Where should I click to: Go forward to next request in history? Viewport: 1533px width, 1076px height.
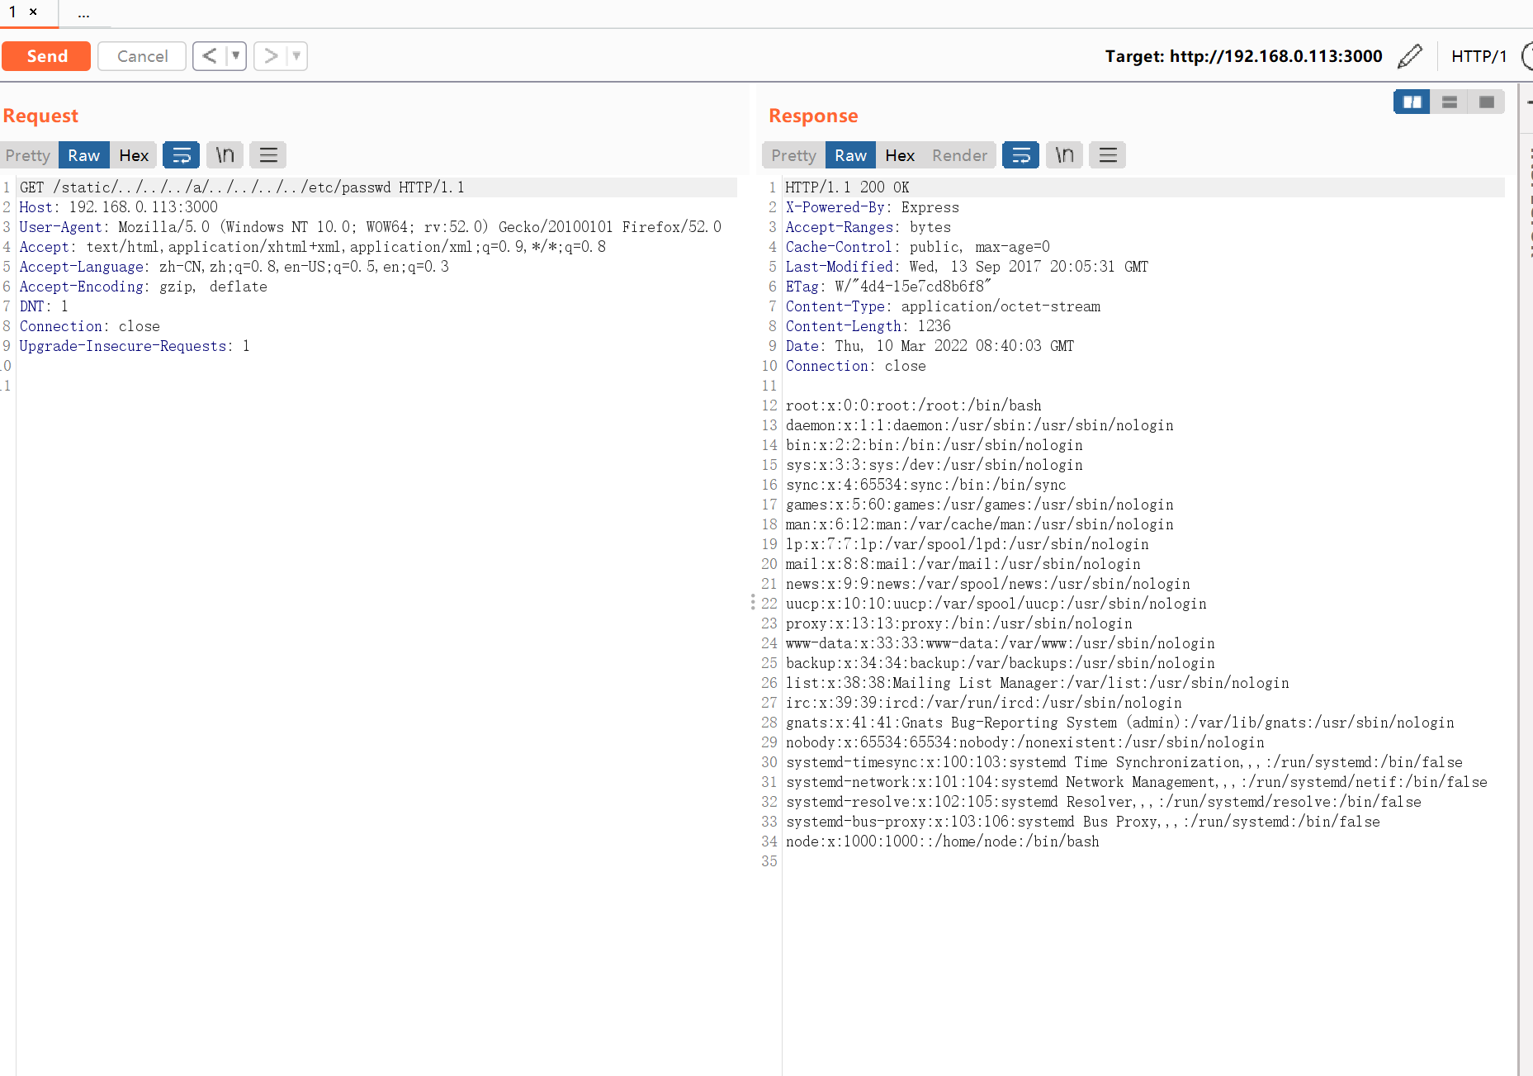[x=271, y=56]
